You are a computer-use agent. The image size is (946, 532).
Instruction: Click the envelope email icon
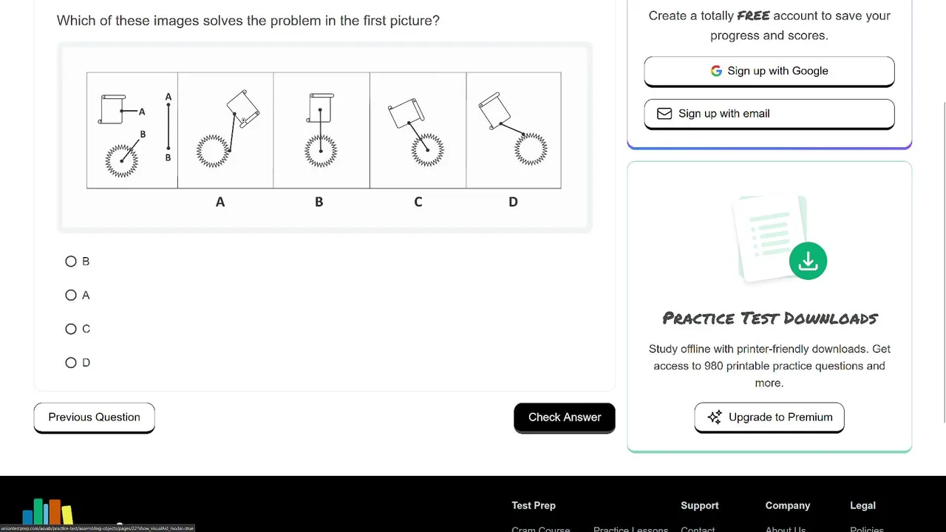pyautogui.click(x=664, y=114)
